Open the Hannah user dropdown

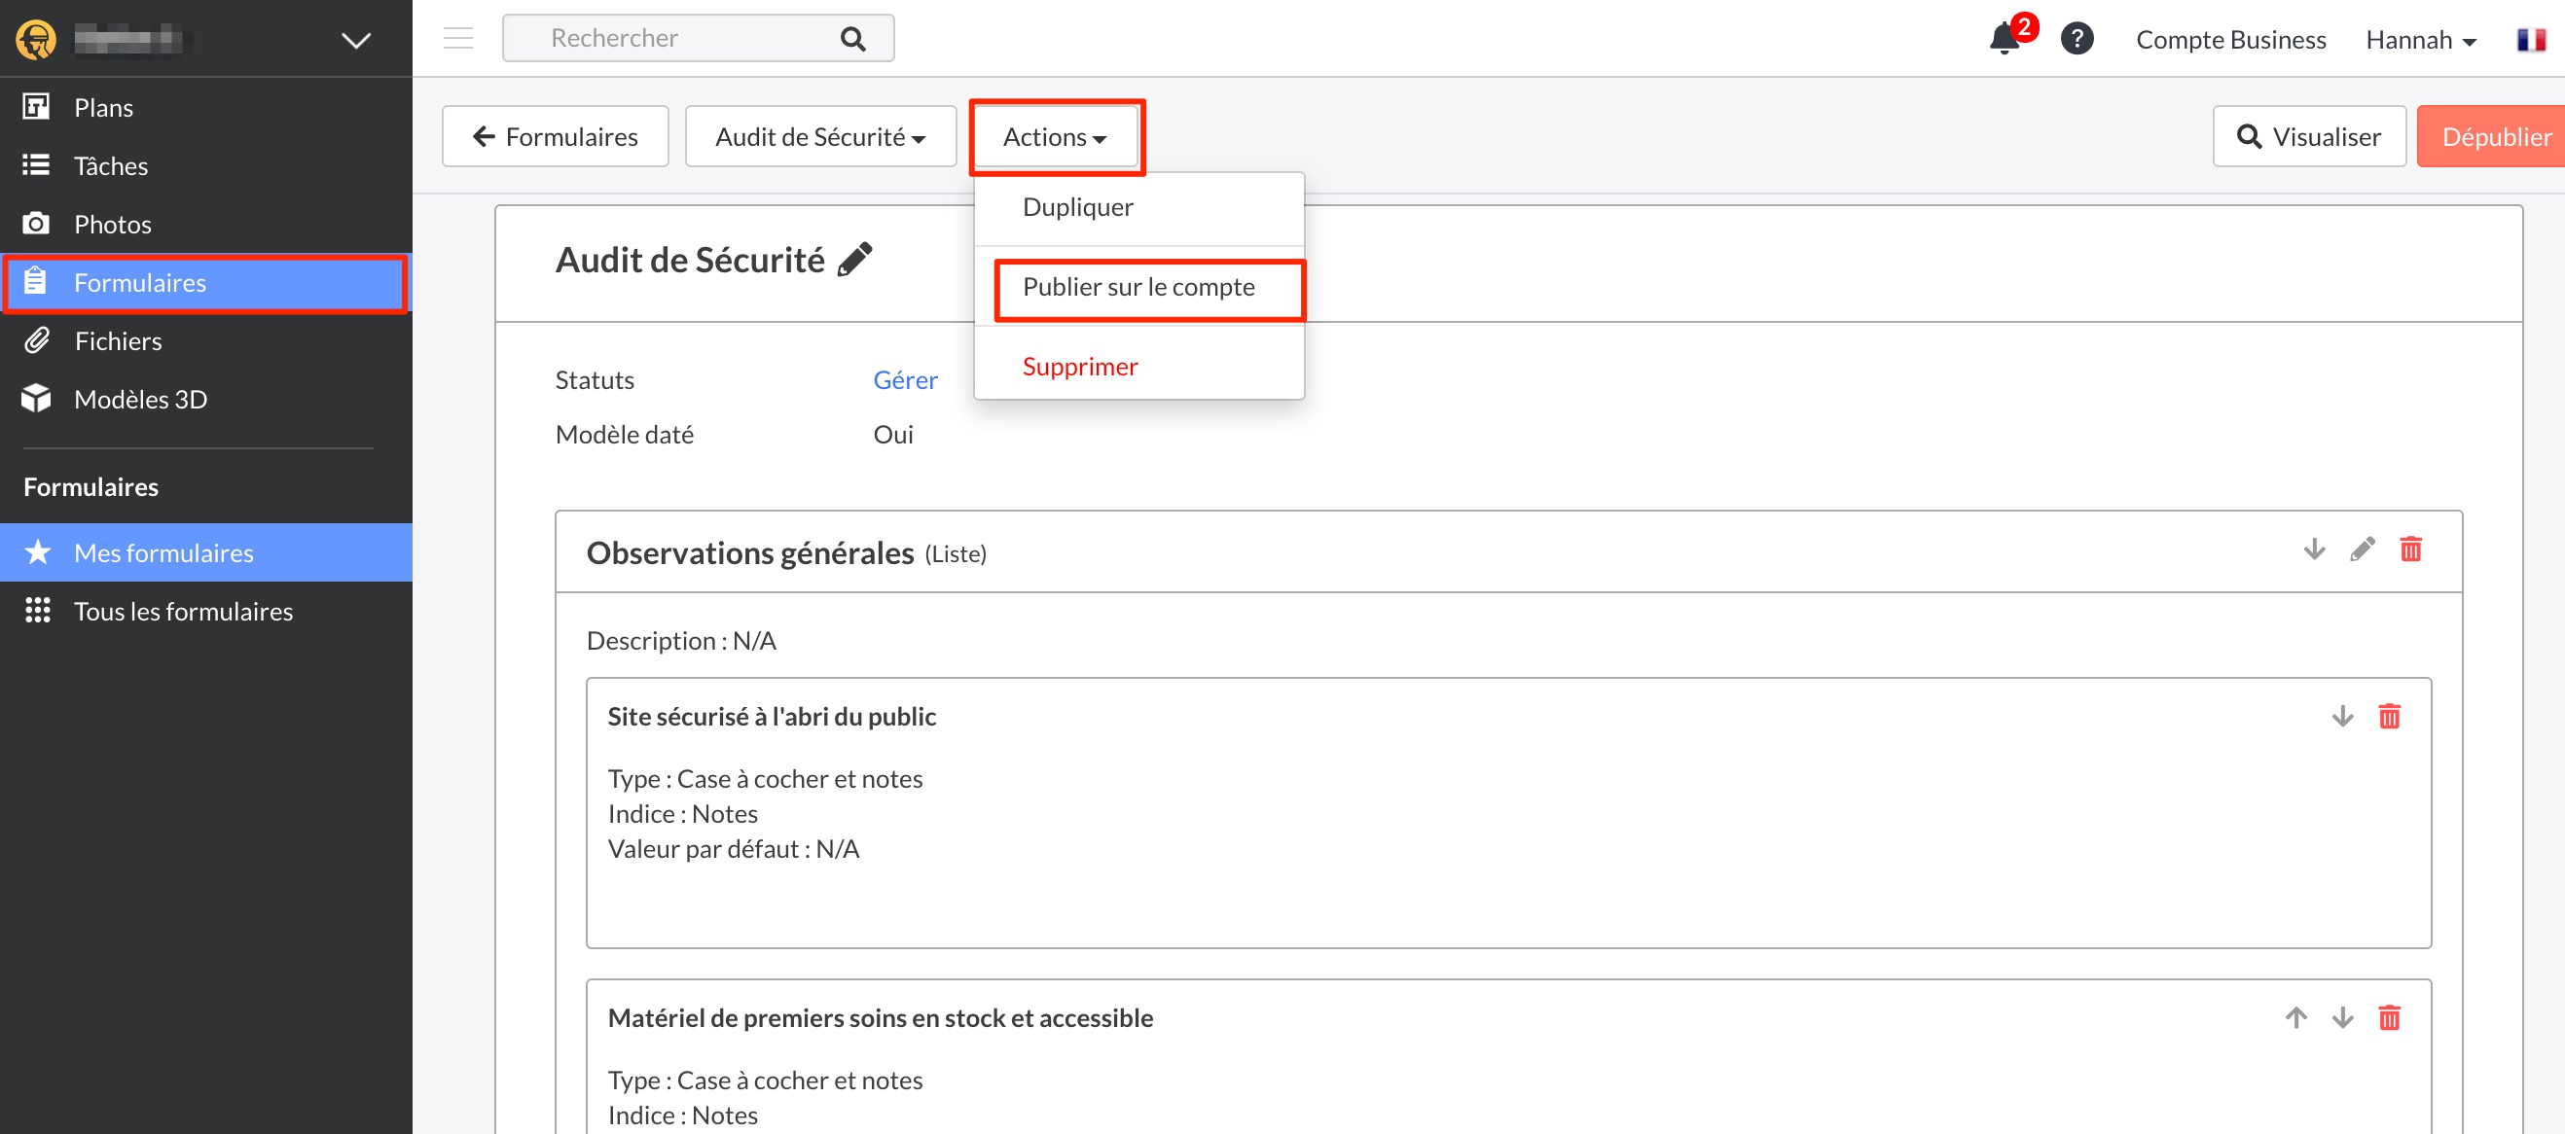[x=2421, y=39]
